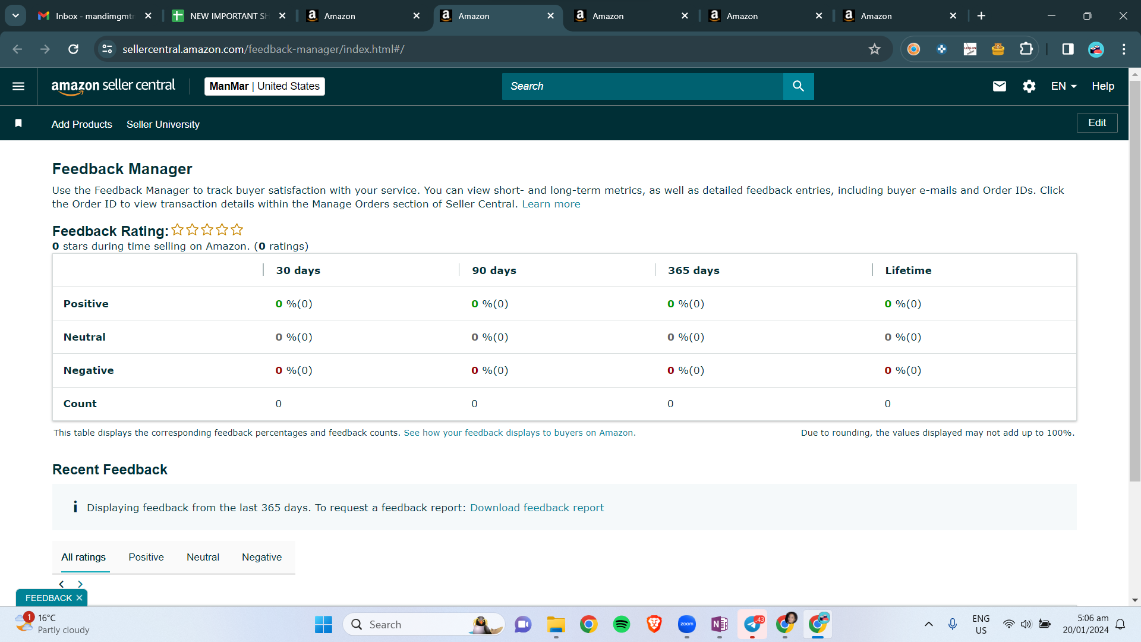The image size is (1141, 642).
Task: Select the Neutral feedback tab
Action: pos(203,558)
